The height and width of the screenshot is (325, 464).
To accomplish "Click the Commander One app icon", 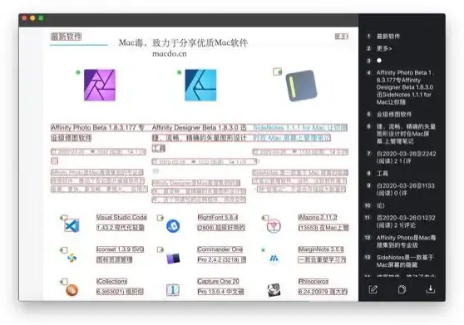I will point(173,259).
